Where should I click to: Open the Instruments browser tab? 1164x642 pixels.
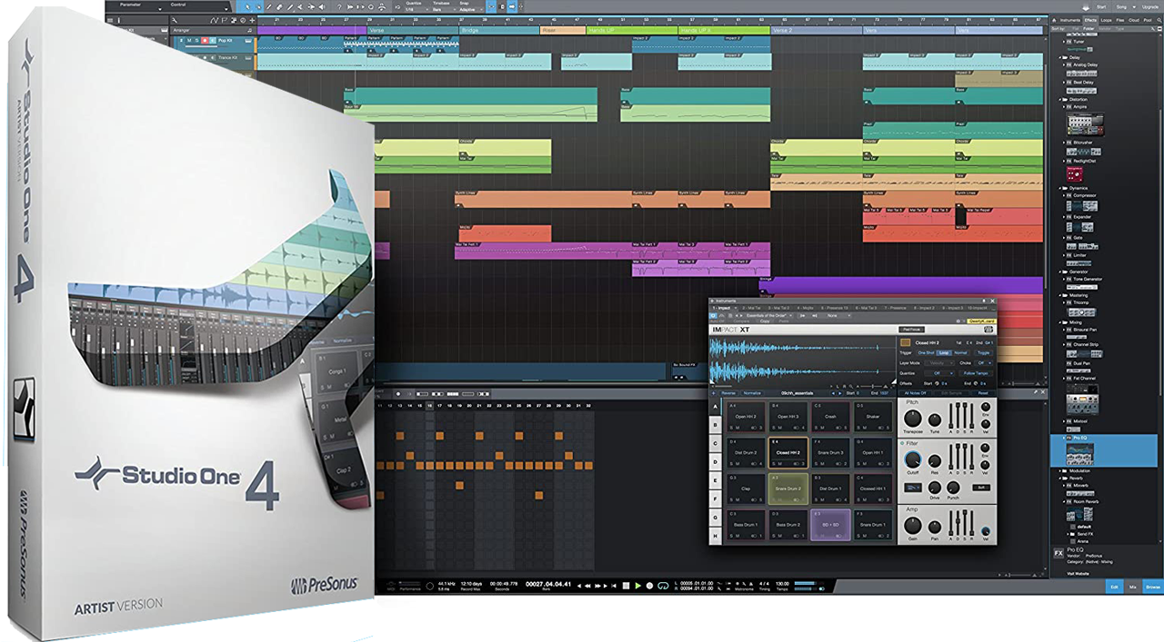(1069, 19)
